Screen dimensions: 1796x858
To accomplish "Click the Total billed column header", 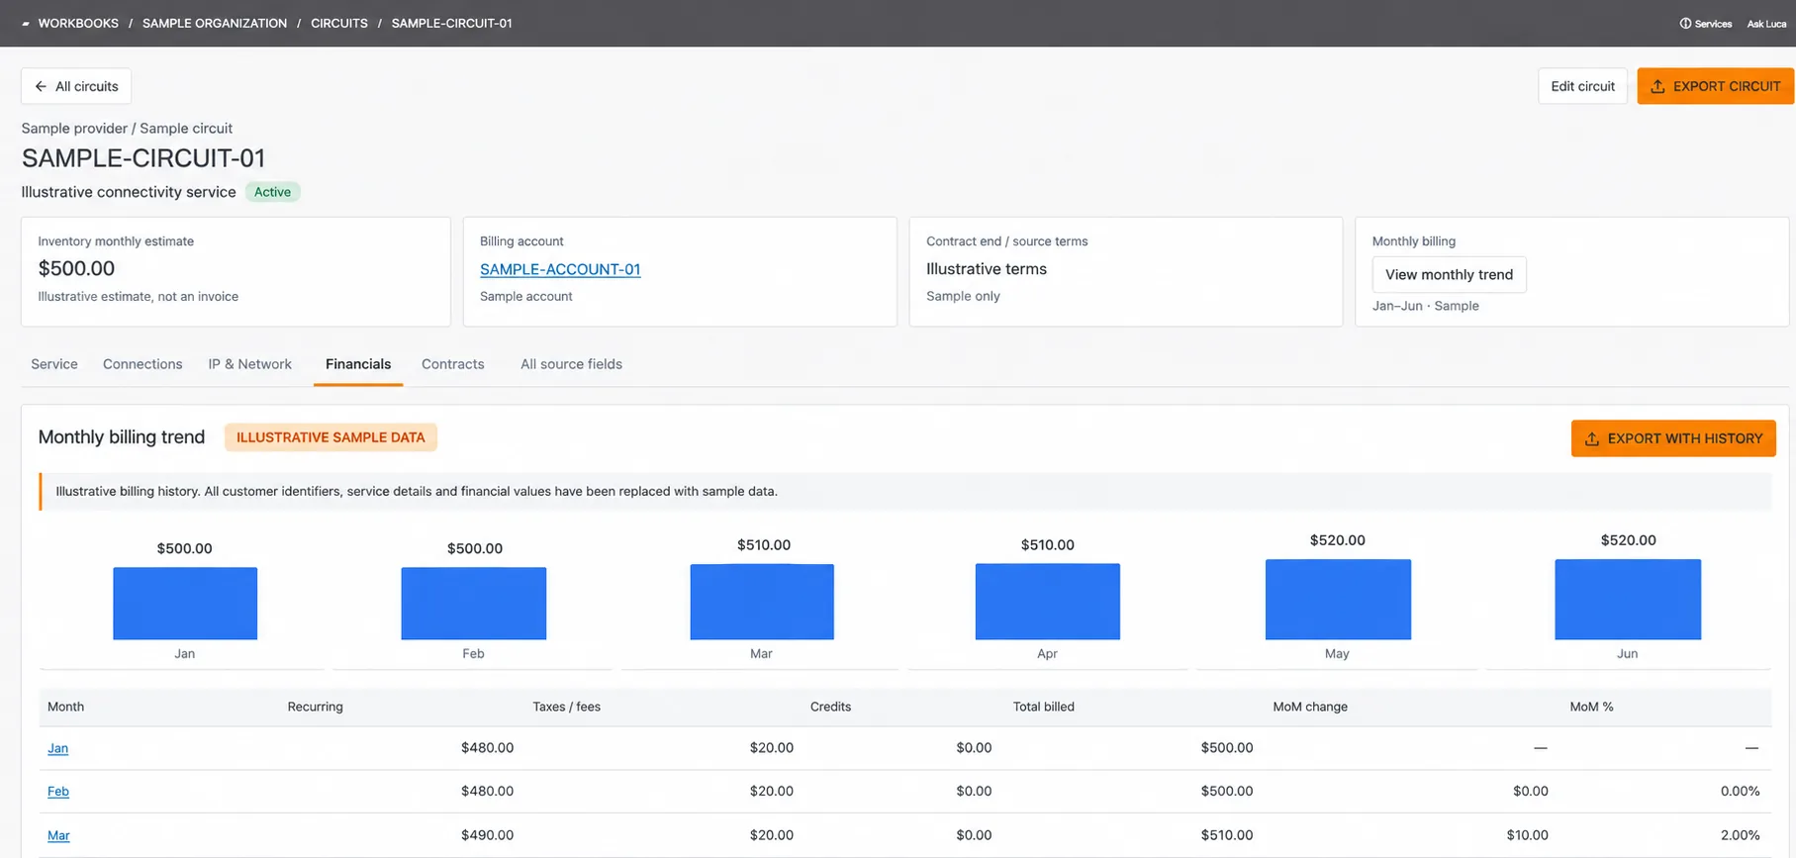I will tap(1044, 707).
